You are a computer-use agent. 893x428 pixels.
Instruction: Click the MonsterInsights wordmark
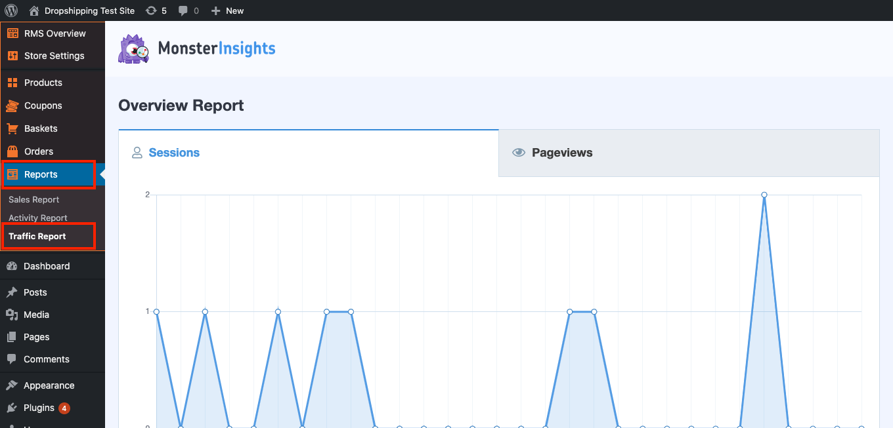pyautogui.click(x=217, y=49)
